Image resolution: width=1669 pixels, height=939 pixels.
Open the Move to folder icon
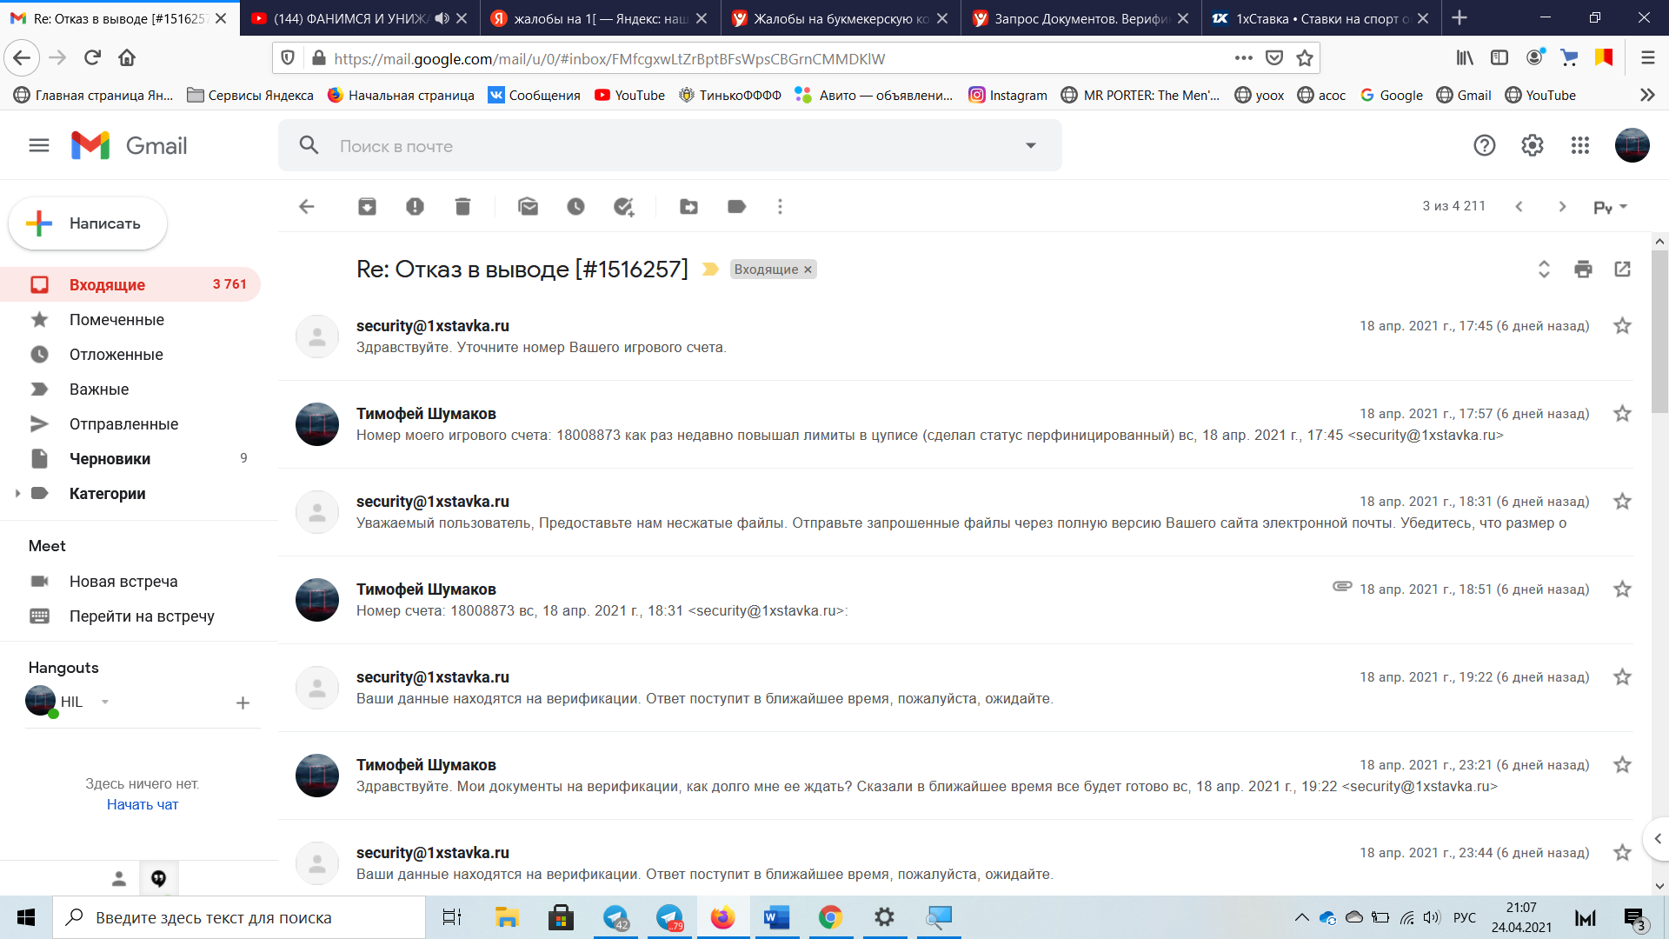coord(688,207)
